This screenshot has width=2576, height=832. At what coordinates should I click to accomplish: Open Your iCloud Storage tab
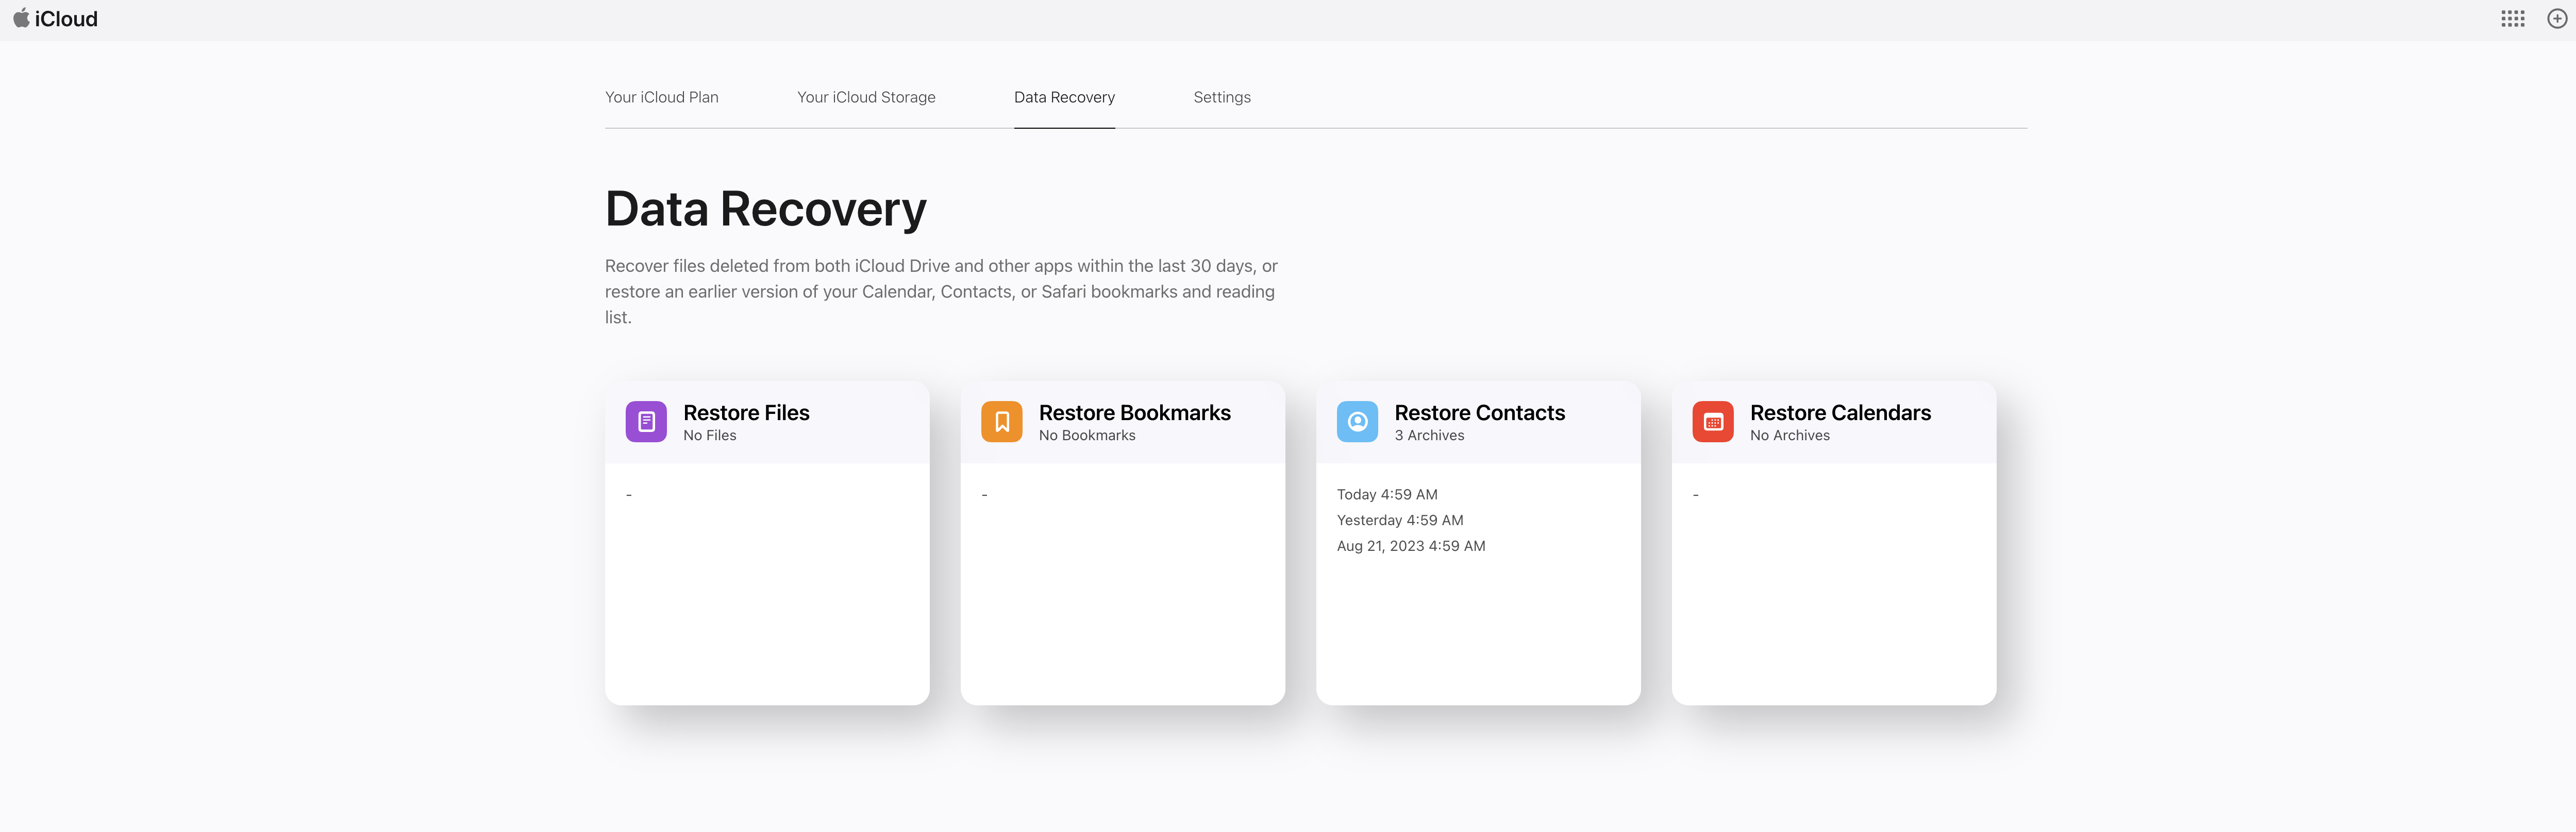click(866, 97)
